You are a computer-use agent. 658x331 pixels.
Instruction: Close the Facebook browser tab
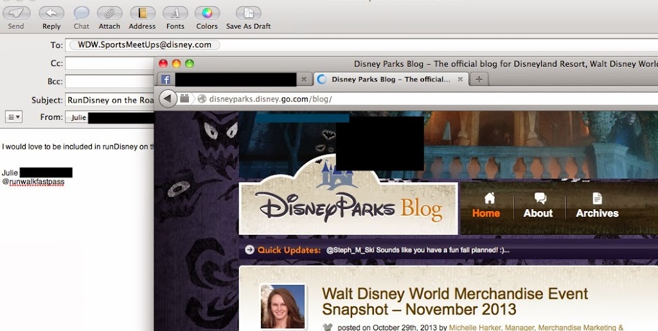click(x=304, y=79)
